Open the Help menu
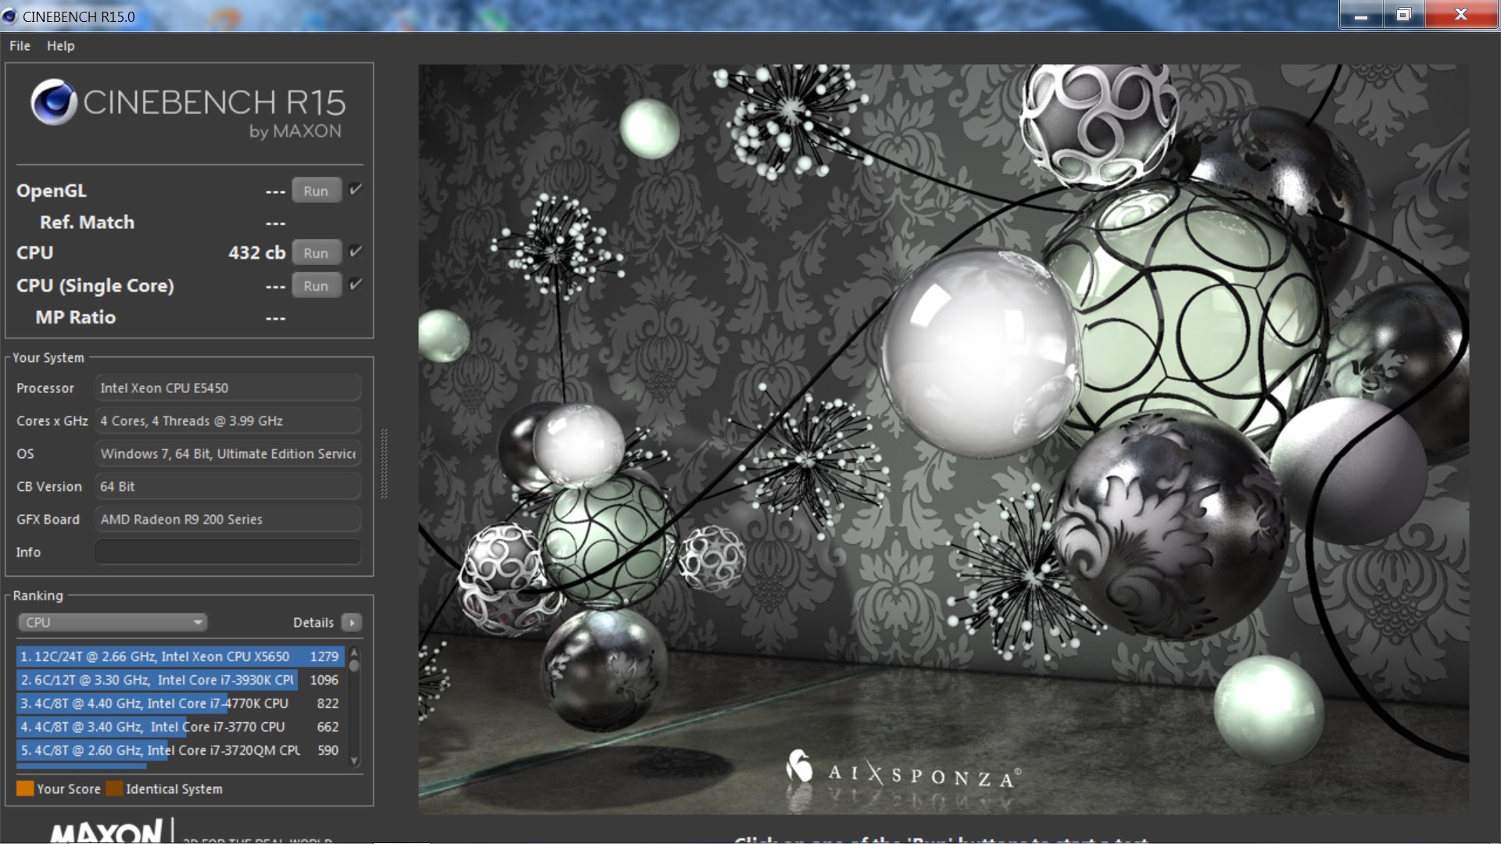 (60, 46)
